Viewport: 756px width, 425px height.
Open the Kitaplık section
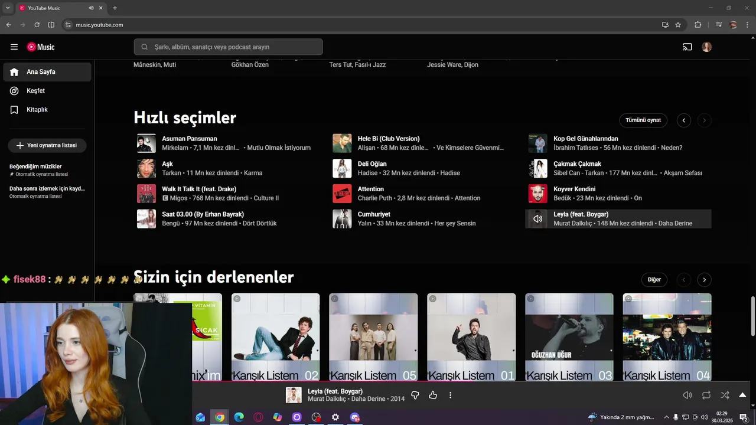(x=47, y=110)
